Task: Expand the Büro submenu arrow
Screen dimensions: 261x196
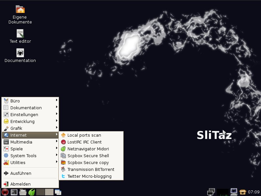Action: [56, 100]
